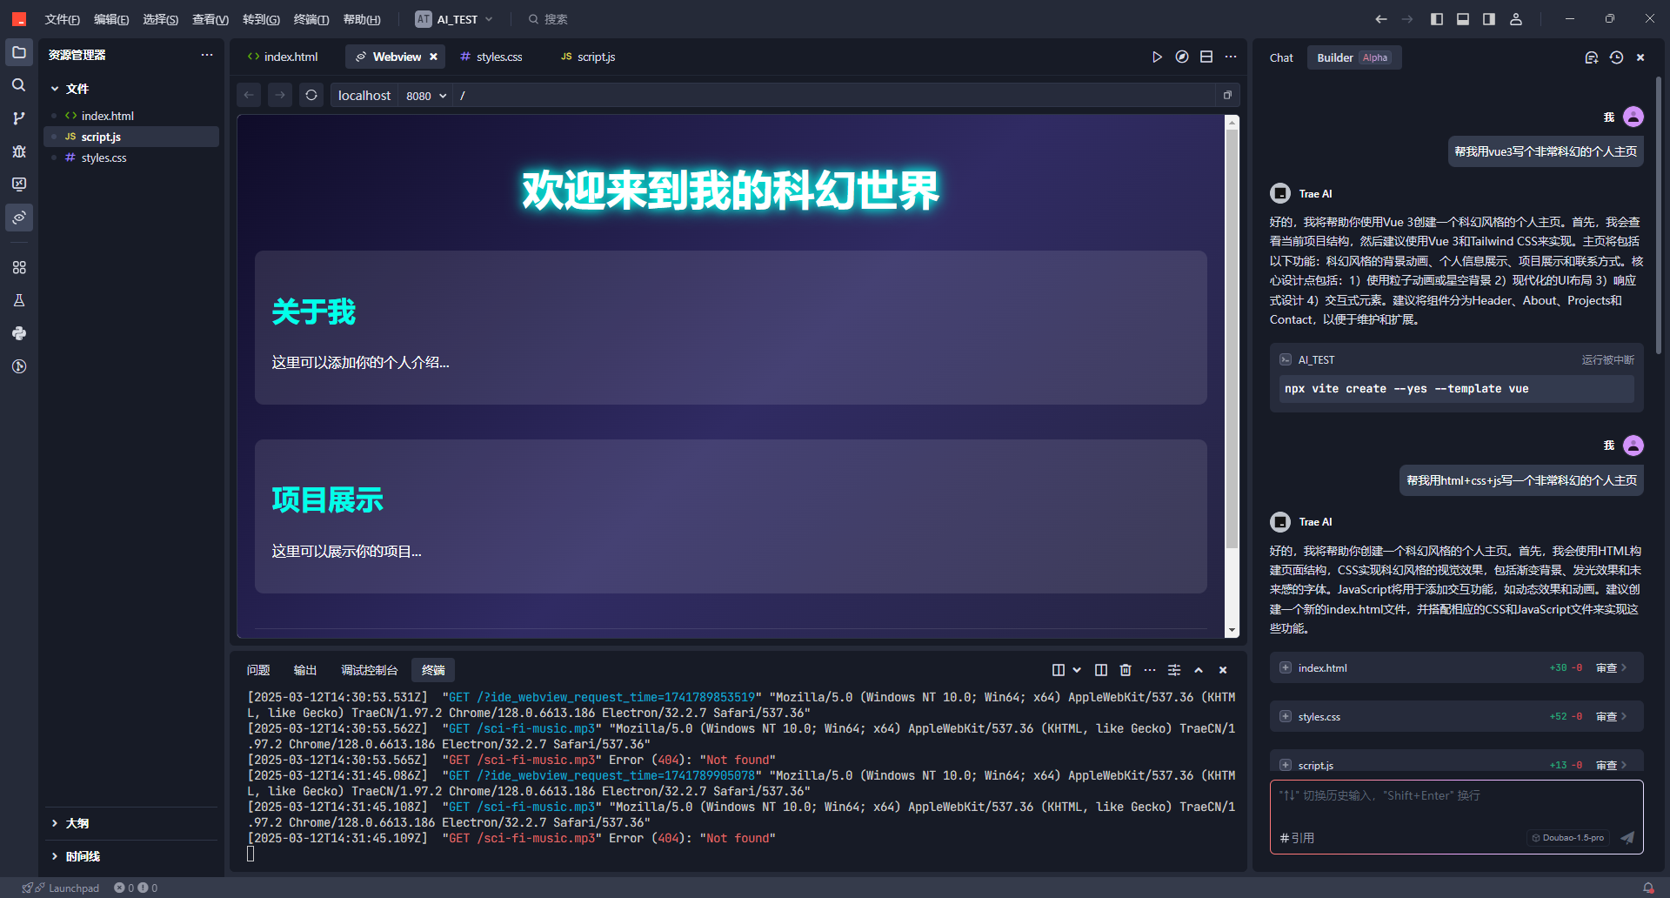Viewport: 1670px width, 898px height.
Task: Expand the 时间线 timeline section
Action: tap(83, 856)
